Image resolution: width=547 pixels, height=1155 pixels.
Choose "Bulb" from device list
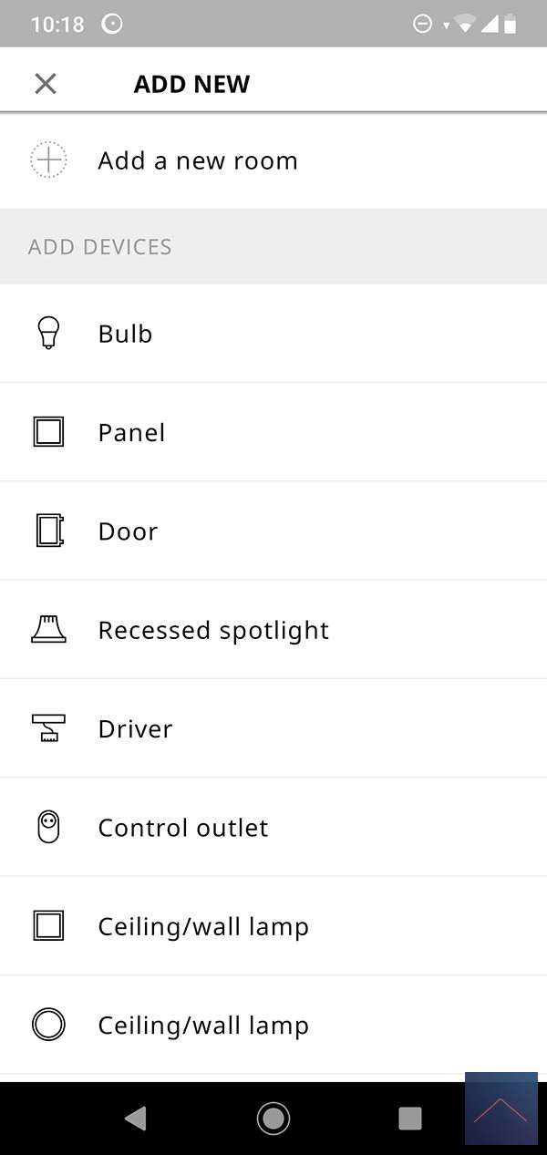[125, 334]
